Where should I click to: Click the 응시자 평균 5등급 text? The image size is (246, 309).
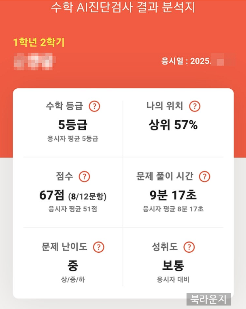click(73, 139)
